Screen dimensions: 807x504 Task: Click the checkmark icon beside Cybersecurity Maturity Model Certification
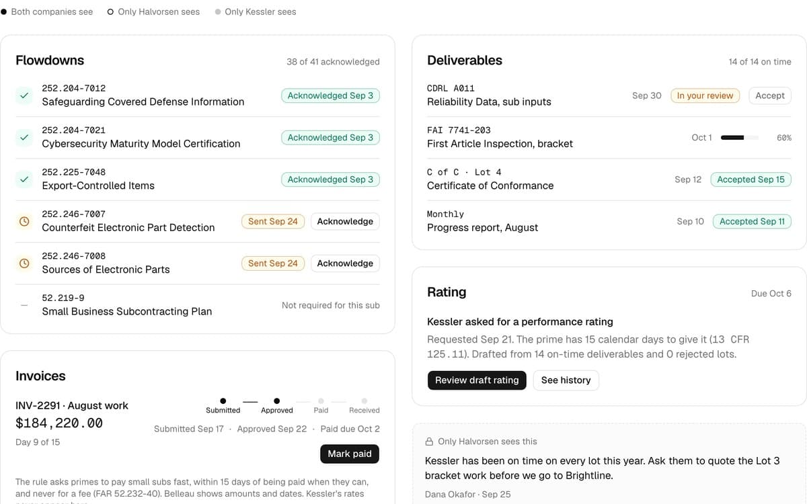pos(24,137)
